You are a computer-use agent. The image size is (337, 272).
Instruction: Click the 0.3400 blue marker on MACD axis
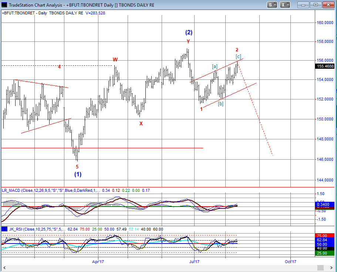(x=325, y=204)
